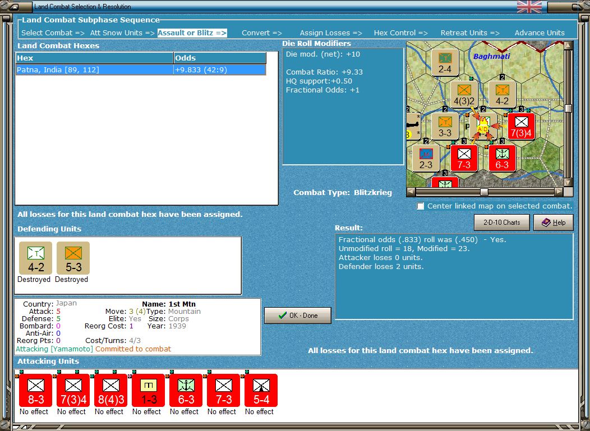Select the 5-4 attacking unit counter

[x=261, y=391]
